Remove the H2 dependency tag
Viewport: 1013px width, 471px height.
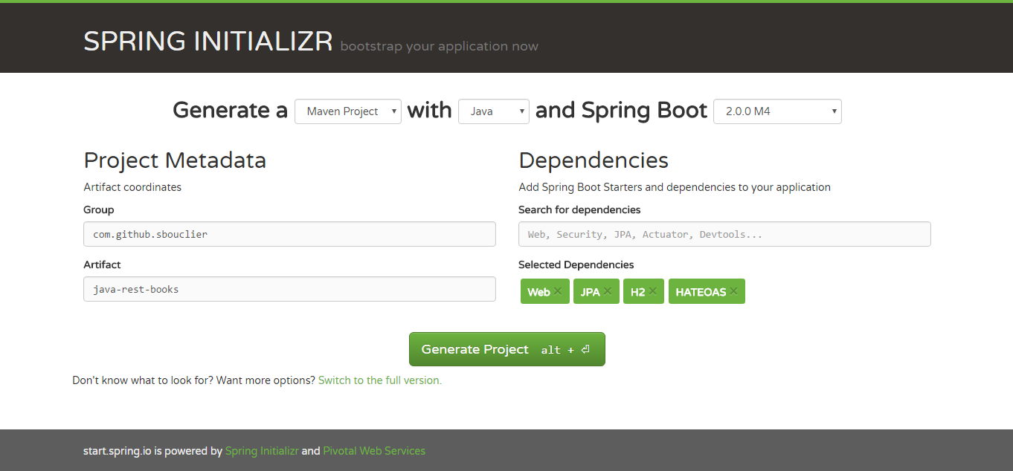pos(652,291)
